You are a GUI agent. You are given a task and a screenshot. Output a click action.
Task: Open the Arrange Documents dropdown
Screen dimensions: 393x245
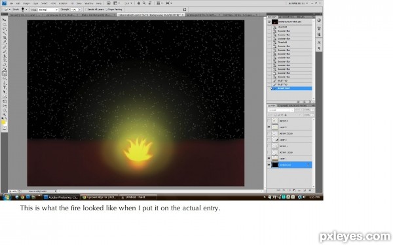click(x=159, y=3)
